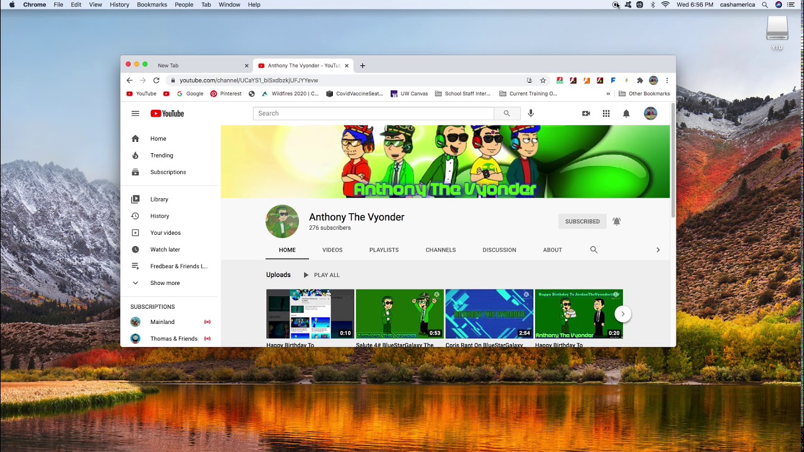804x452 pixels.
Task: Open the 0:10 Happy Birthday video thumbnail
Action: click(x=310, y=314)
